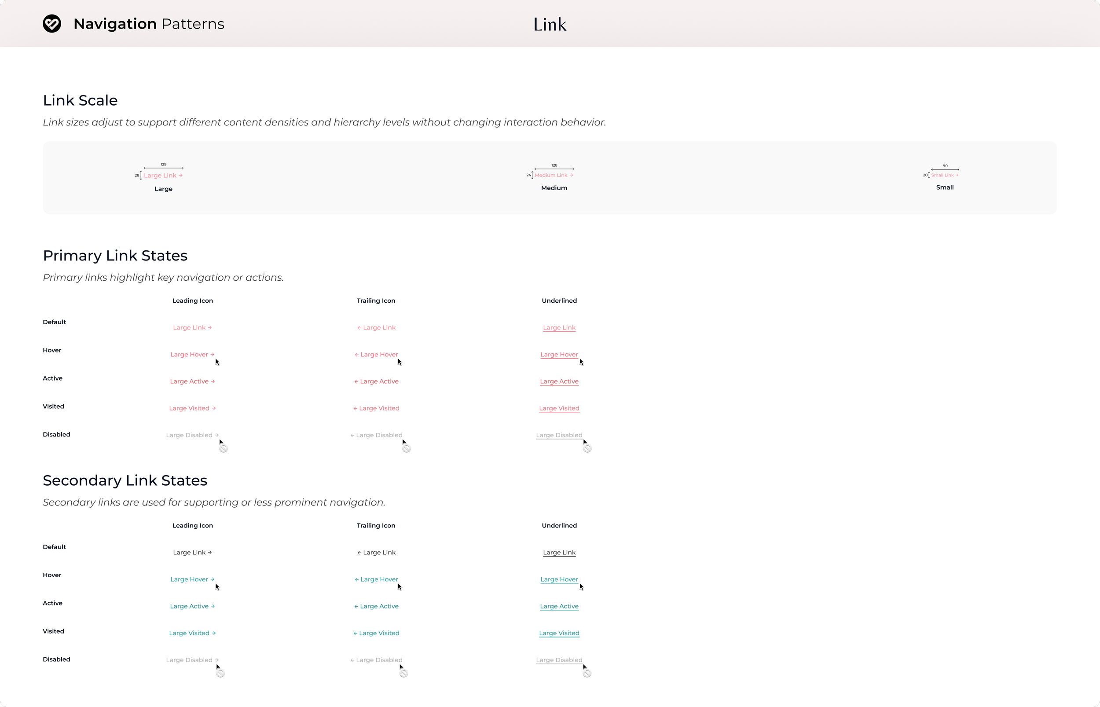Click the 'Link' page title in header
This screenshot has width=1100, height=707.
[x=550, y=24]
